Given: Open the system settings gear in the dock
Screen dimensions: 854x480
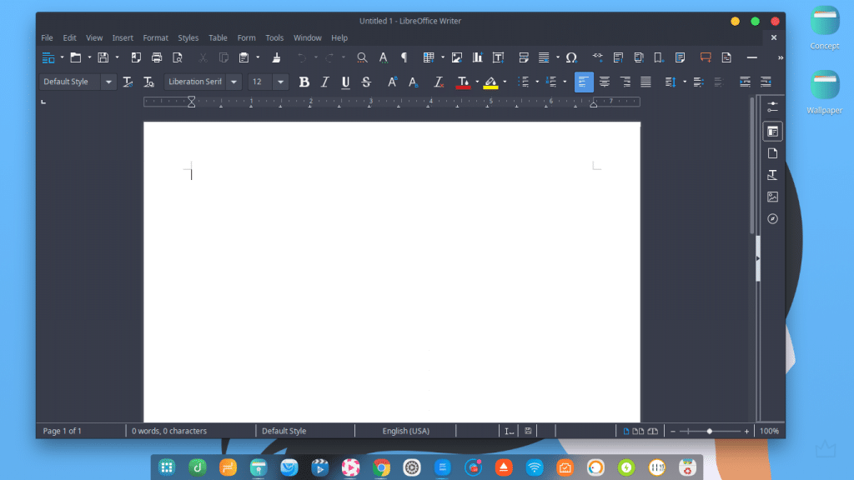Looking at the screenshot, I should (412, 467).
